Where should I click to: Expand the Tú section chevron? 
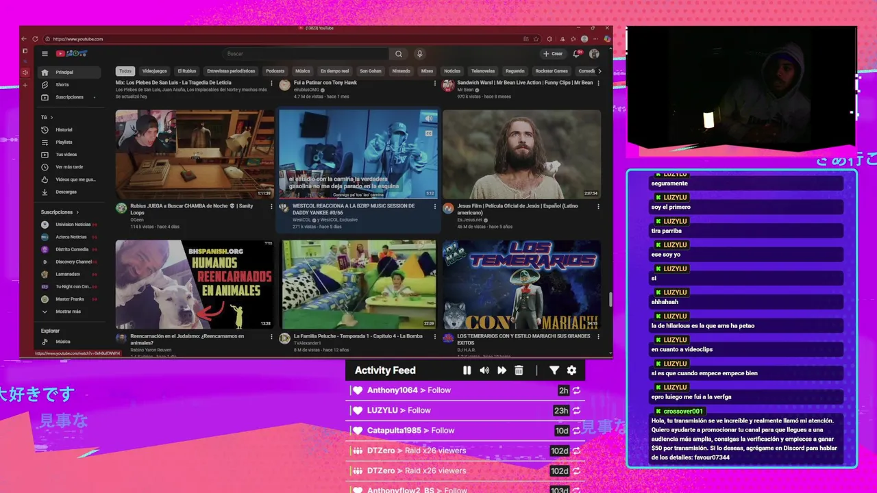click(53, 117)
